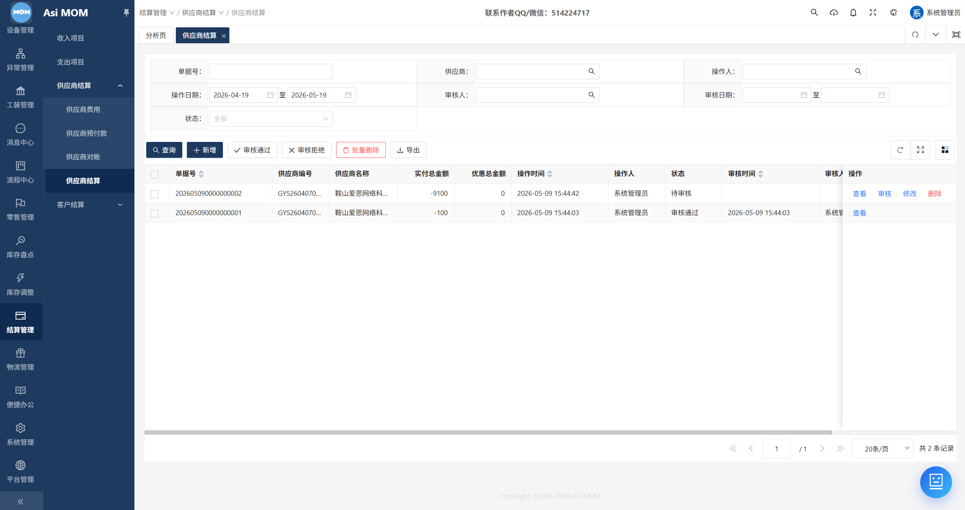Click the 新增 button

click(x=205, y=150)
